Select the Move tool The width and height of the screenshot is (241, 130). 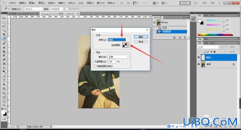pyautogui.click(x=4, y=18)
